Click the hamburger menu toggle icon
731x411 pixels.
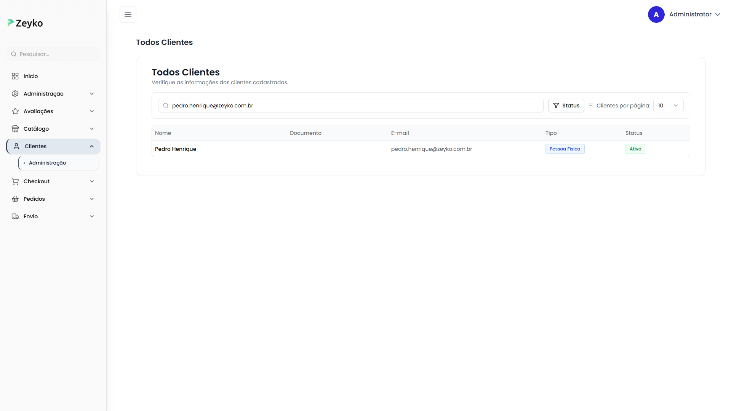(x=128, y=14)
